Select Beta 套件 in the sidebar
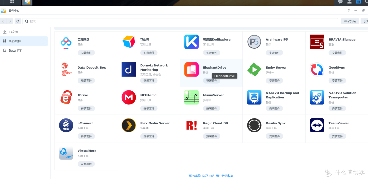Viewport: 368px width, 180px height. [24, 51]
